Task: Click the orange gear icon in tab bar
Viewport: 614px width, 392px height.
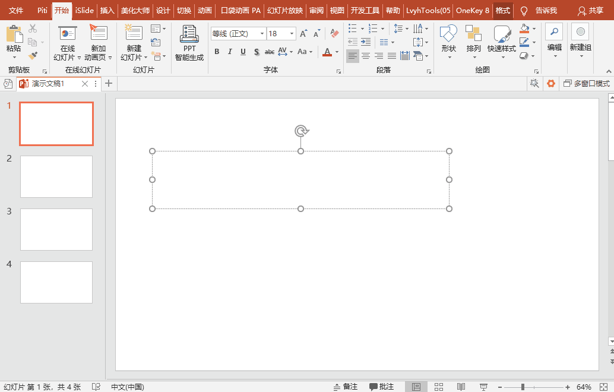Action: click(x=551, y=83)
